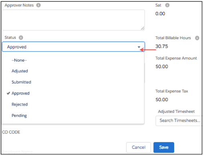203x156 pixels.
Task: Click the Approver Notes resize handle
Action: pos(143,28)
